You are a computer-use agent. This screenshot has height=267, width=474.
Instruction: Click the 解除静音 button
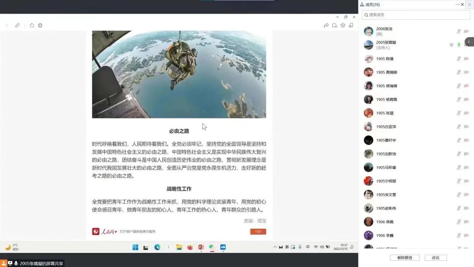(x=404, y=258)
